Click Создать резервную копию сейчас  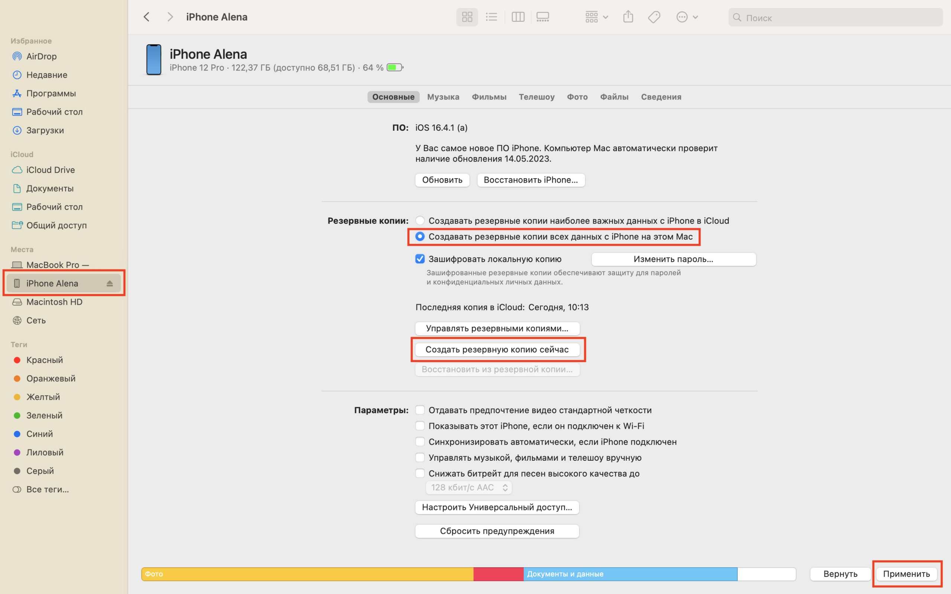497,350
